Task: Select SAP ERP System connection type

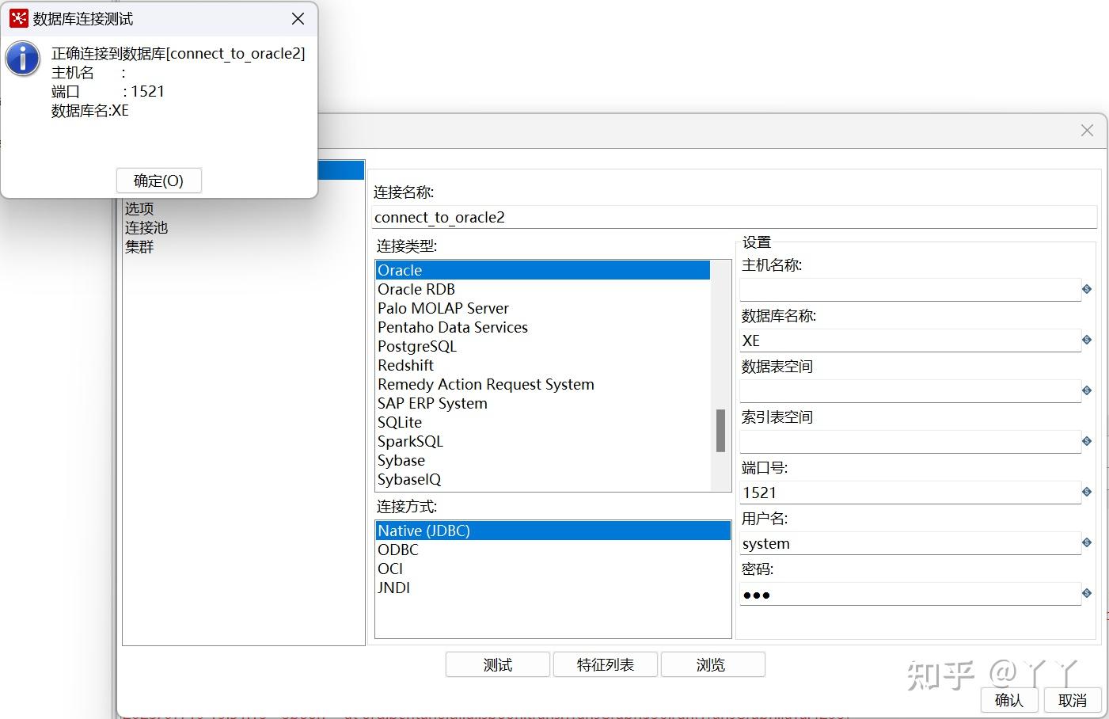Action: pyautogui.click(x=543, y=403)
